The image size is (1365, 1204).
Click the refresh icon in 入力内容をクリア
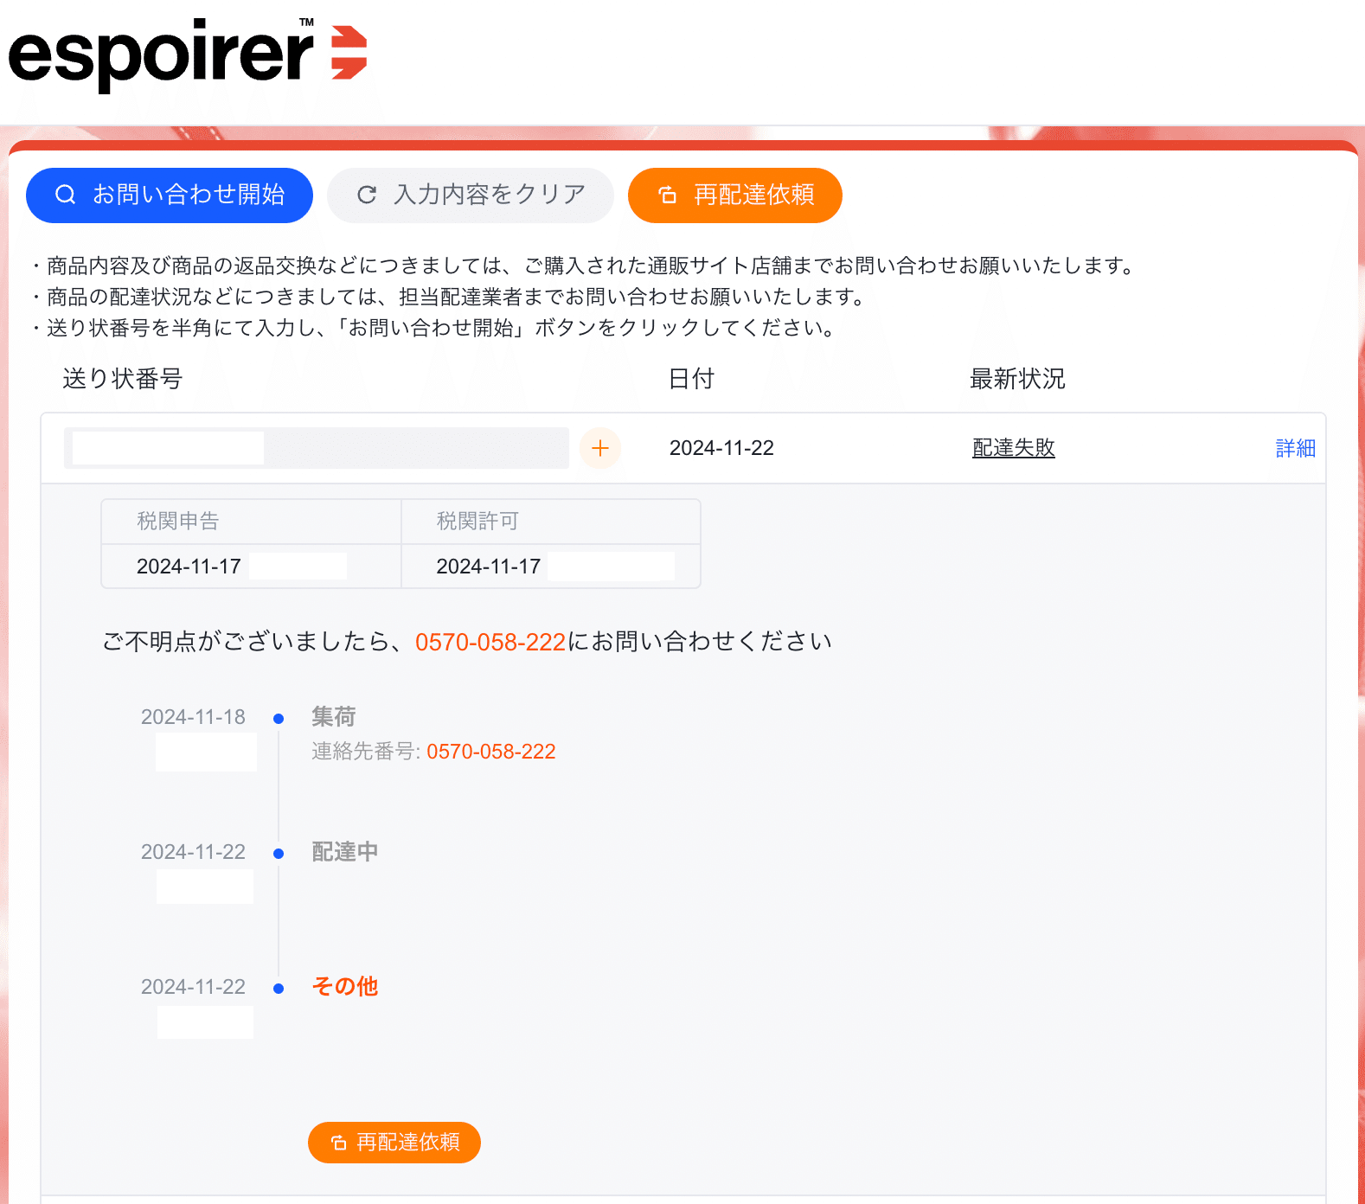point(367,195)
